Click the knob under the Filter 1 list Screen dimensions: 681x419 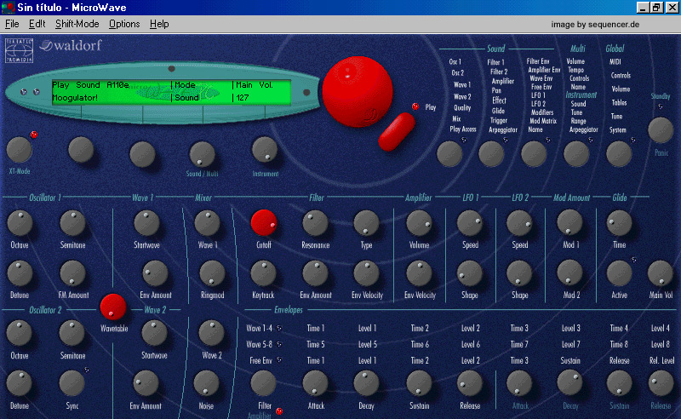(491, 154)
